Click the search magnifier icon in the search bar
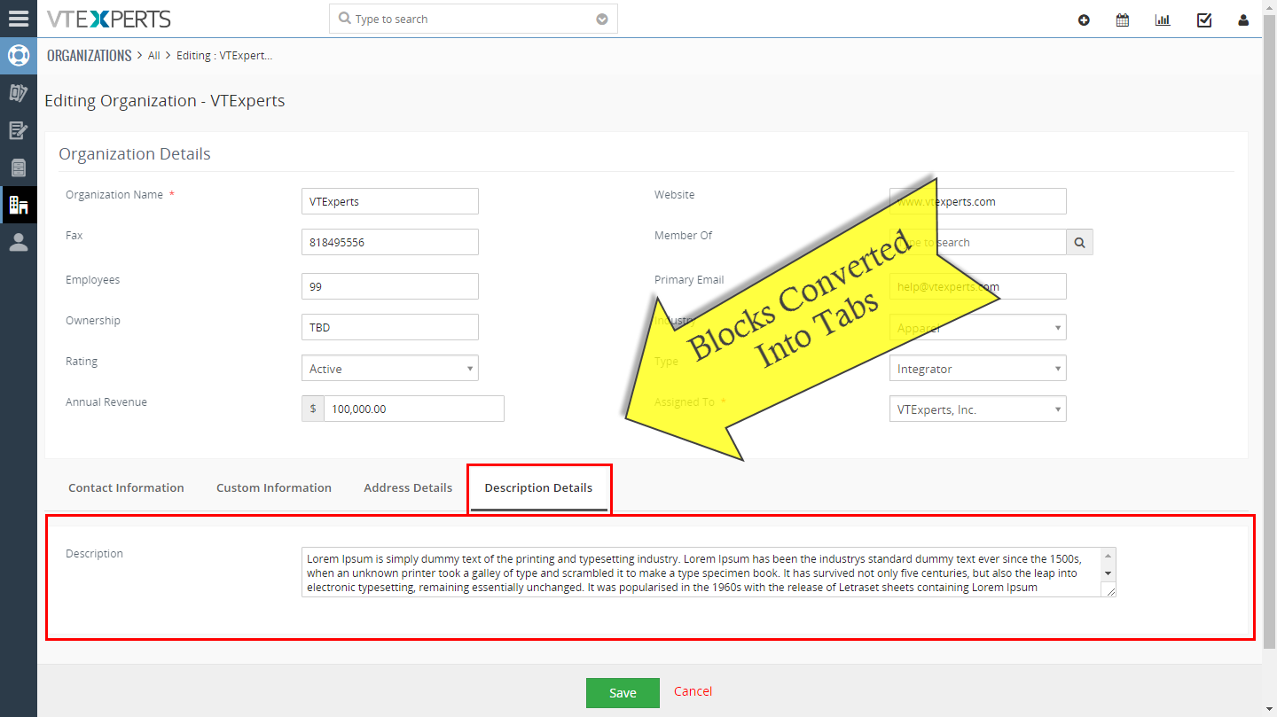Viewport: 1277px width, 717px height. (345, 19)
